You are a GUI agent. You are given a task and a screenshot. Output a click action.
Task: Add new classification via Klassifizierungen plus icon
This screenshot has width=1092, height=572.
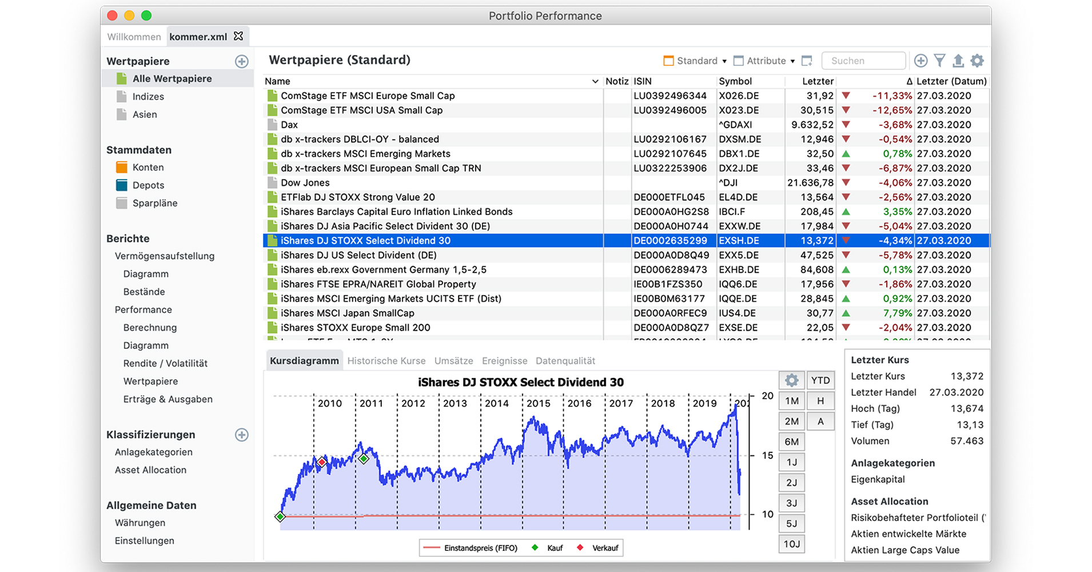coord(242,435)
